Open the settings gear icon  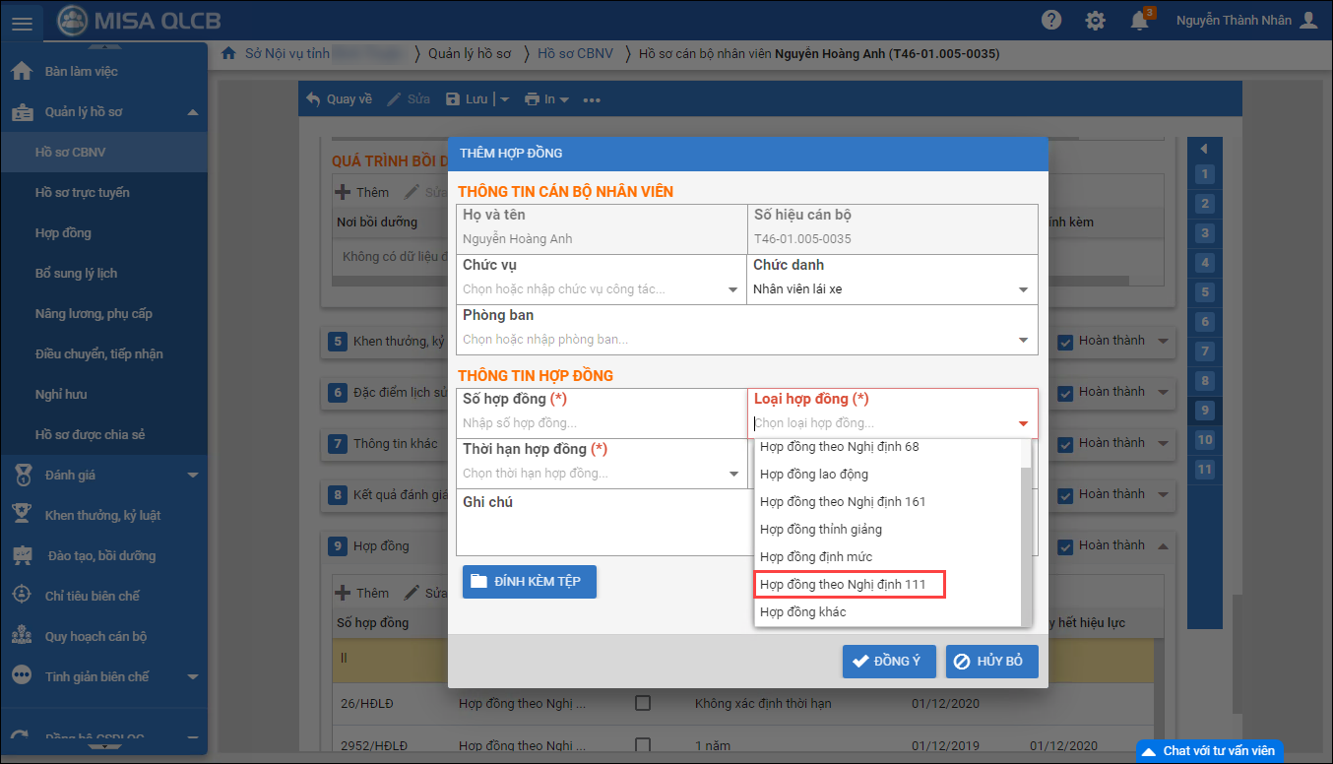pos(1095,21)
